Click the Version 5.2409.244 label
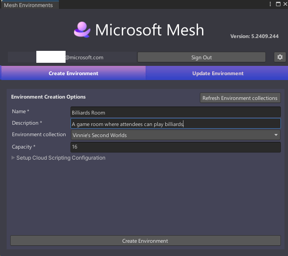The height and width of the screenshot is (256, 288). click(254, 36)
